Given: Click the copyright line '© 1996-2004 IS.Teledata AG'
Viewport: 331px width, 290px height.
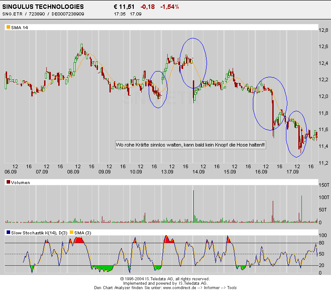Looking at the screenshot, I should tap(165, 279).
